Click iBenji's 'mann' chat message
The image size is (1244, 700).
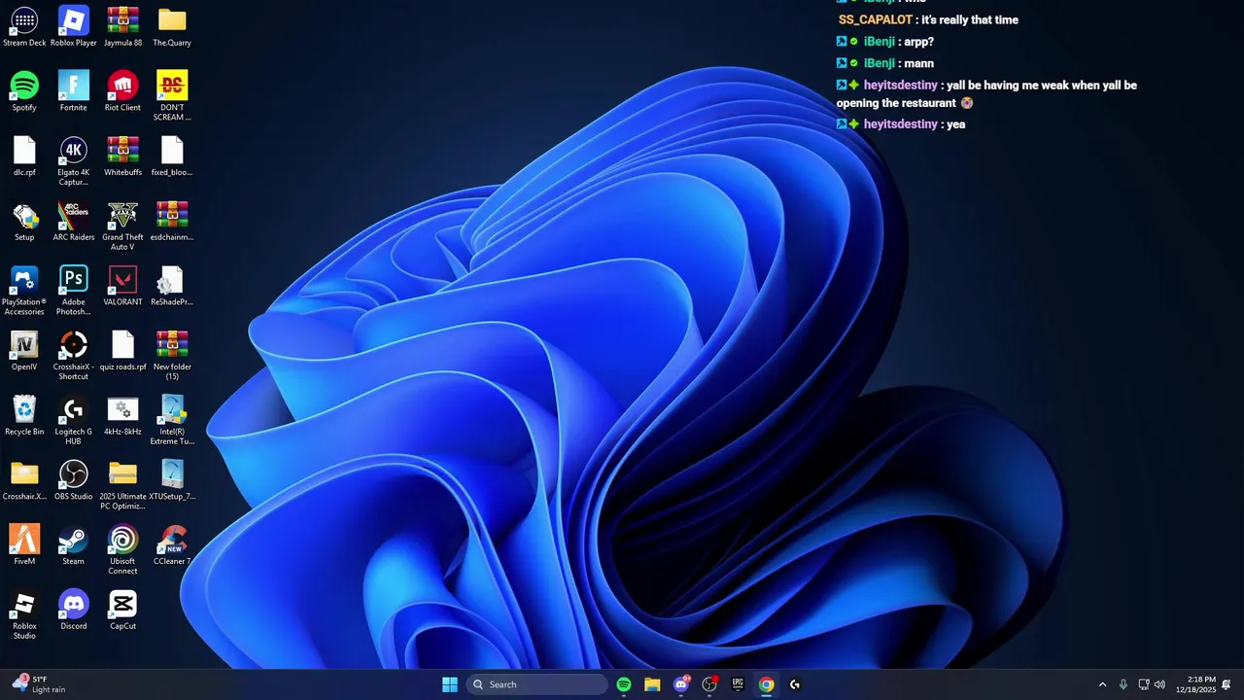click(918, 63)
